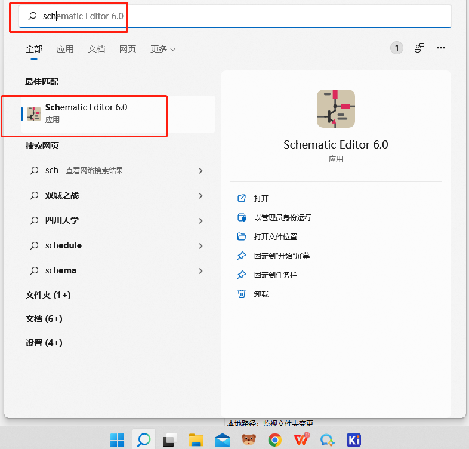
Task: Click the 最佳匹配 heading
Action: coord(42,82)
